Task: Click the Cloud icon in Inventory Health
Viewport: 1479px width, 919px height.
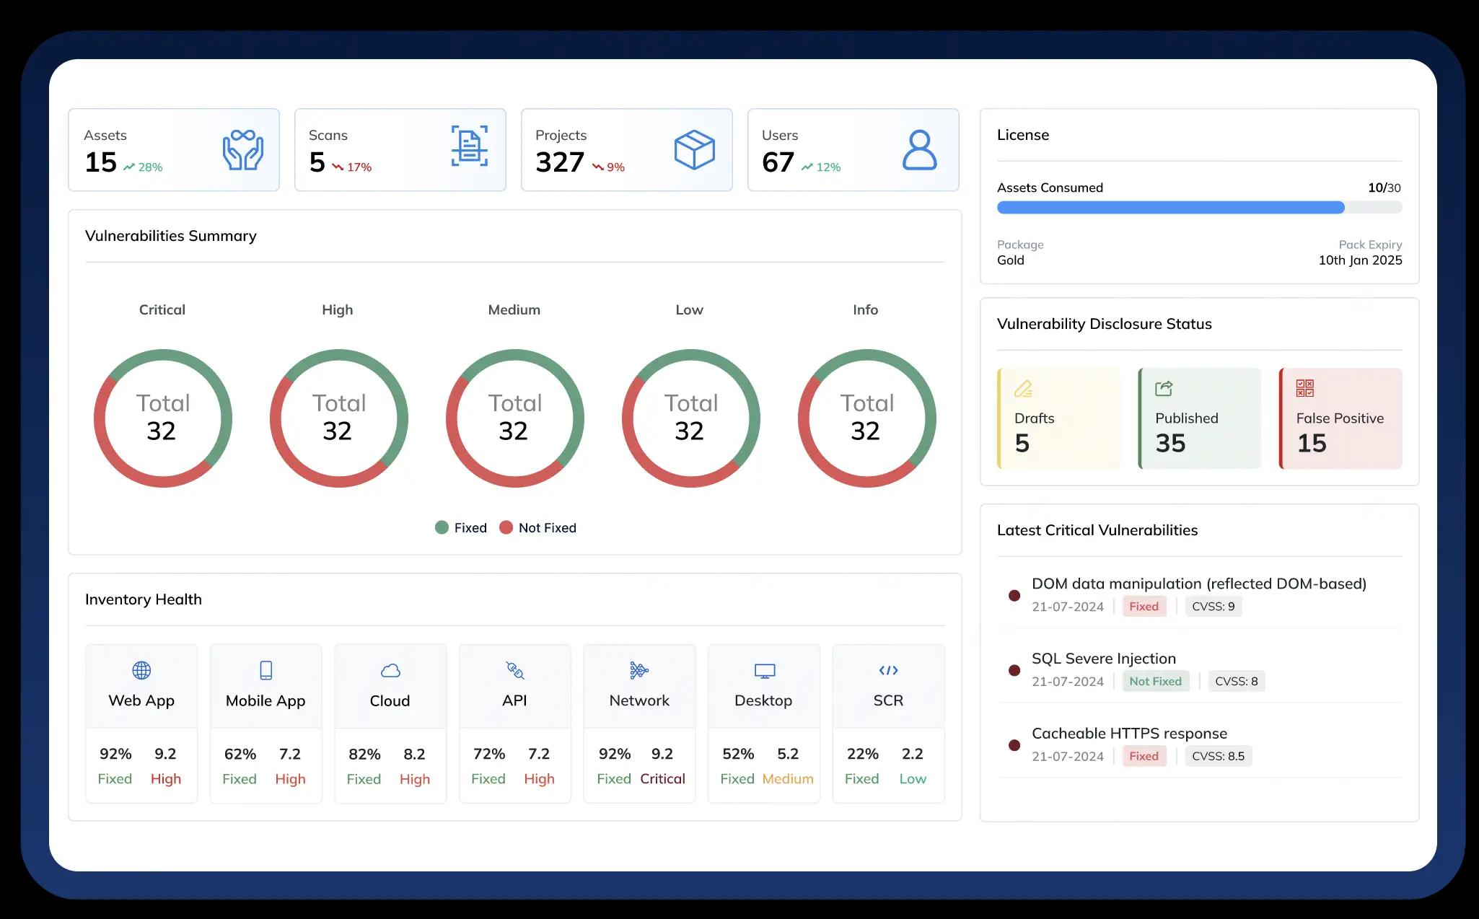Action: (x=390, y=671)
